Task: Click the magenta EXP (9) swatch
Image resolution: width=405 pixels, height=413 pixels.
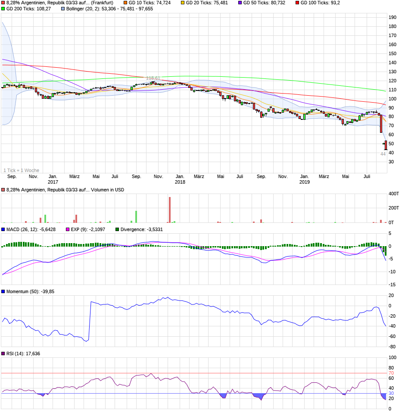Action: (68, 230)
